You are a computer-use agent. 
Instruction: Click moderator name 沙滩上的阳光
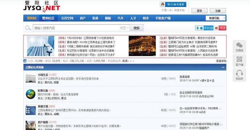pyautogui.click(x=52, y=98)
